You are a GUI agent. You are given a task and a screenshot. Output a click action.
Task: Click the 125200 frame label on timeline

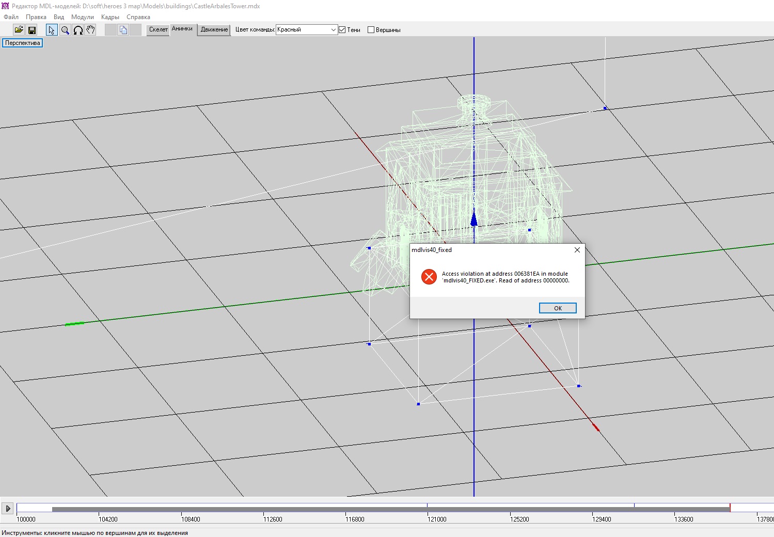(x=519, y=519)
